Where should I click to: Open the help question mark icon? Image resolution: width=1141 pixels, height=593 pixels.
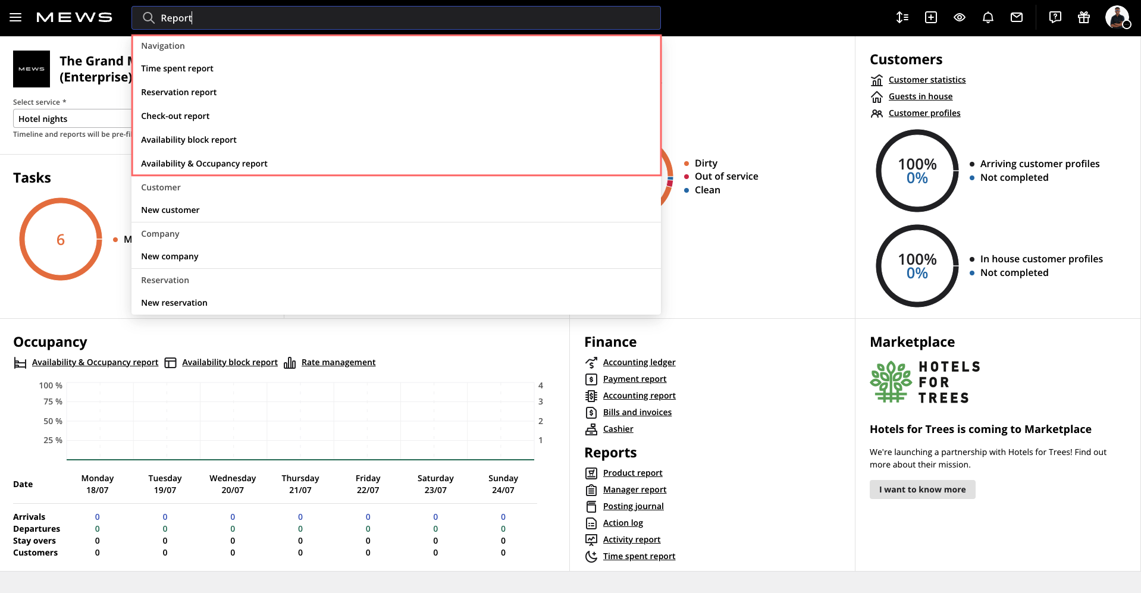1055,18
